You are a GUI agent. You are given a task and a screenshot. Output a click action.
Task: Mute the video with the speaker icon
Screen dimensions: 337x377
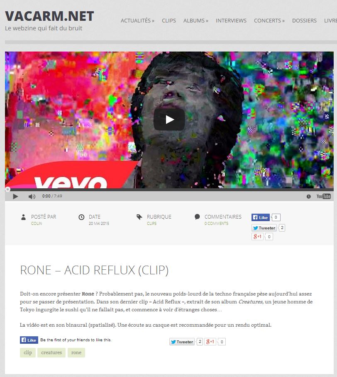[x=32, y=197]
